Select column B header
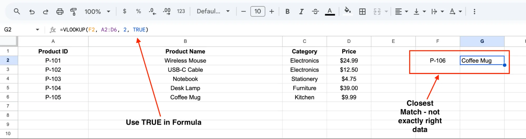Screen dimensions: 526x139 click(185, 41)
